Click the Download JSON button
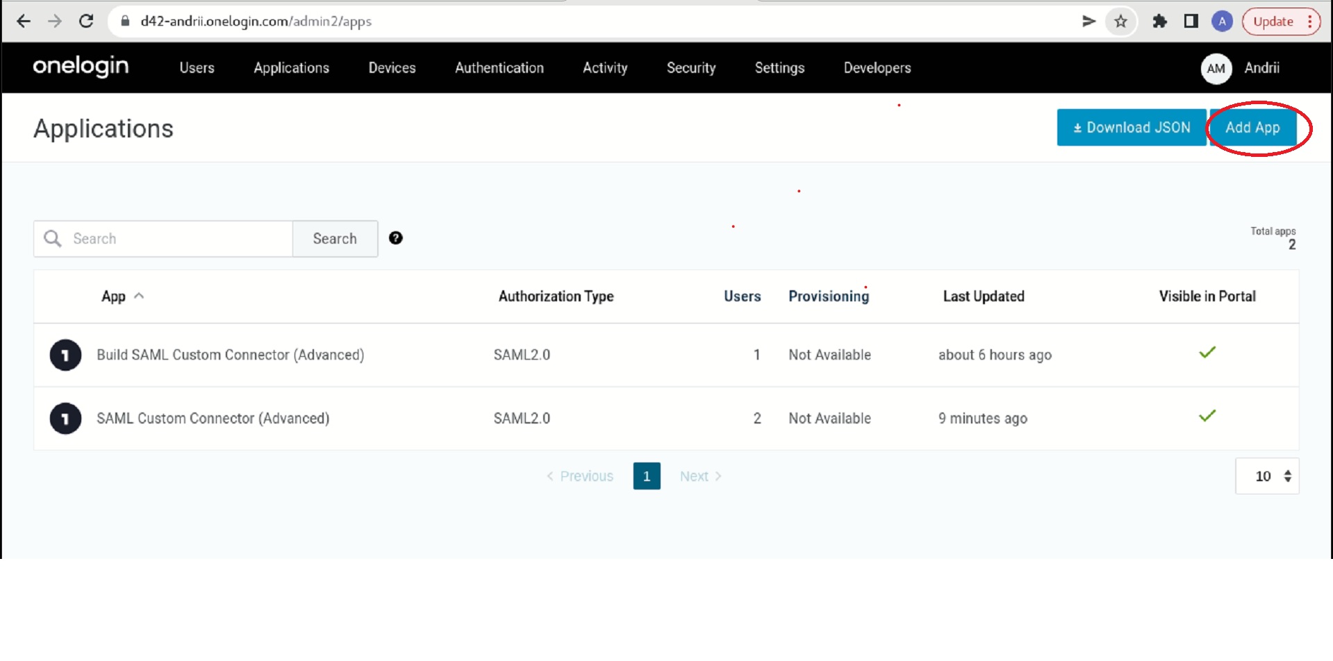This screenshot has width=1333, height=661. [1131, 128]
